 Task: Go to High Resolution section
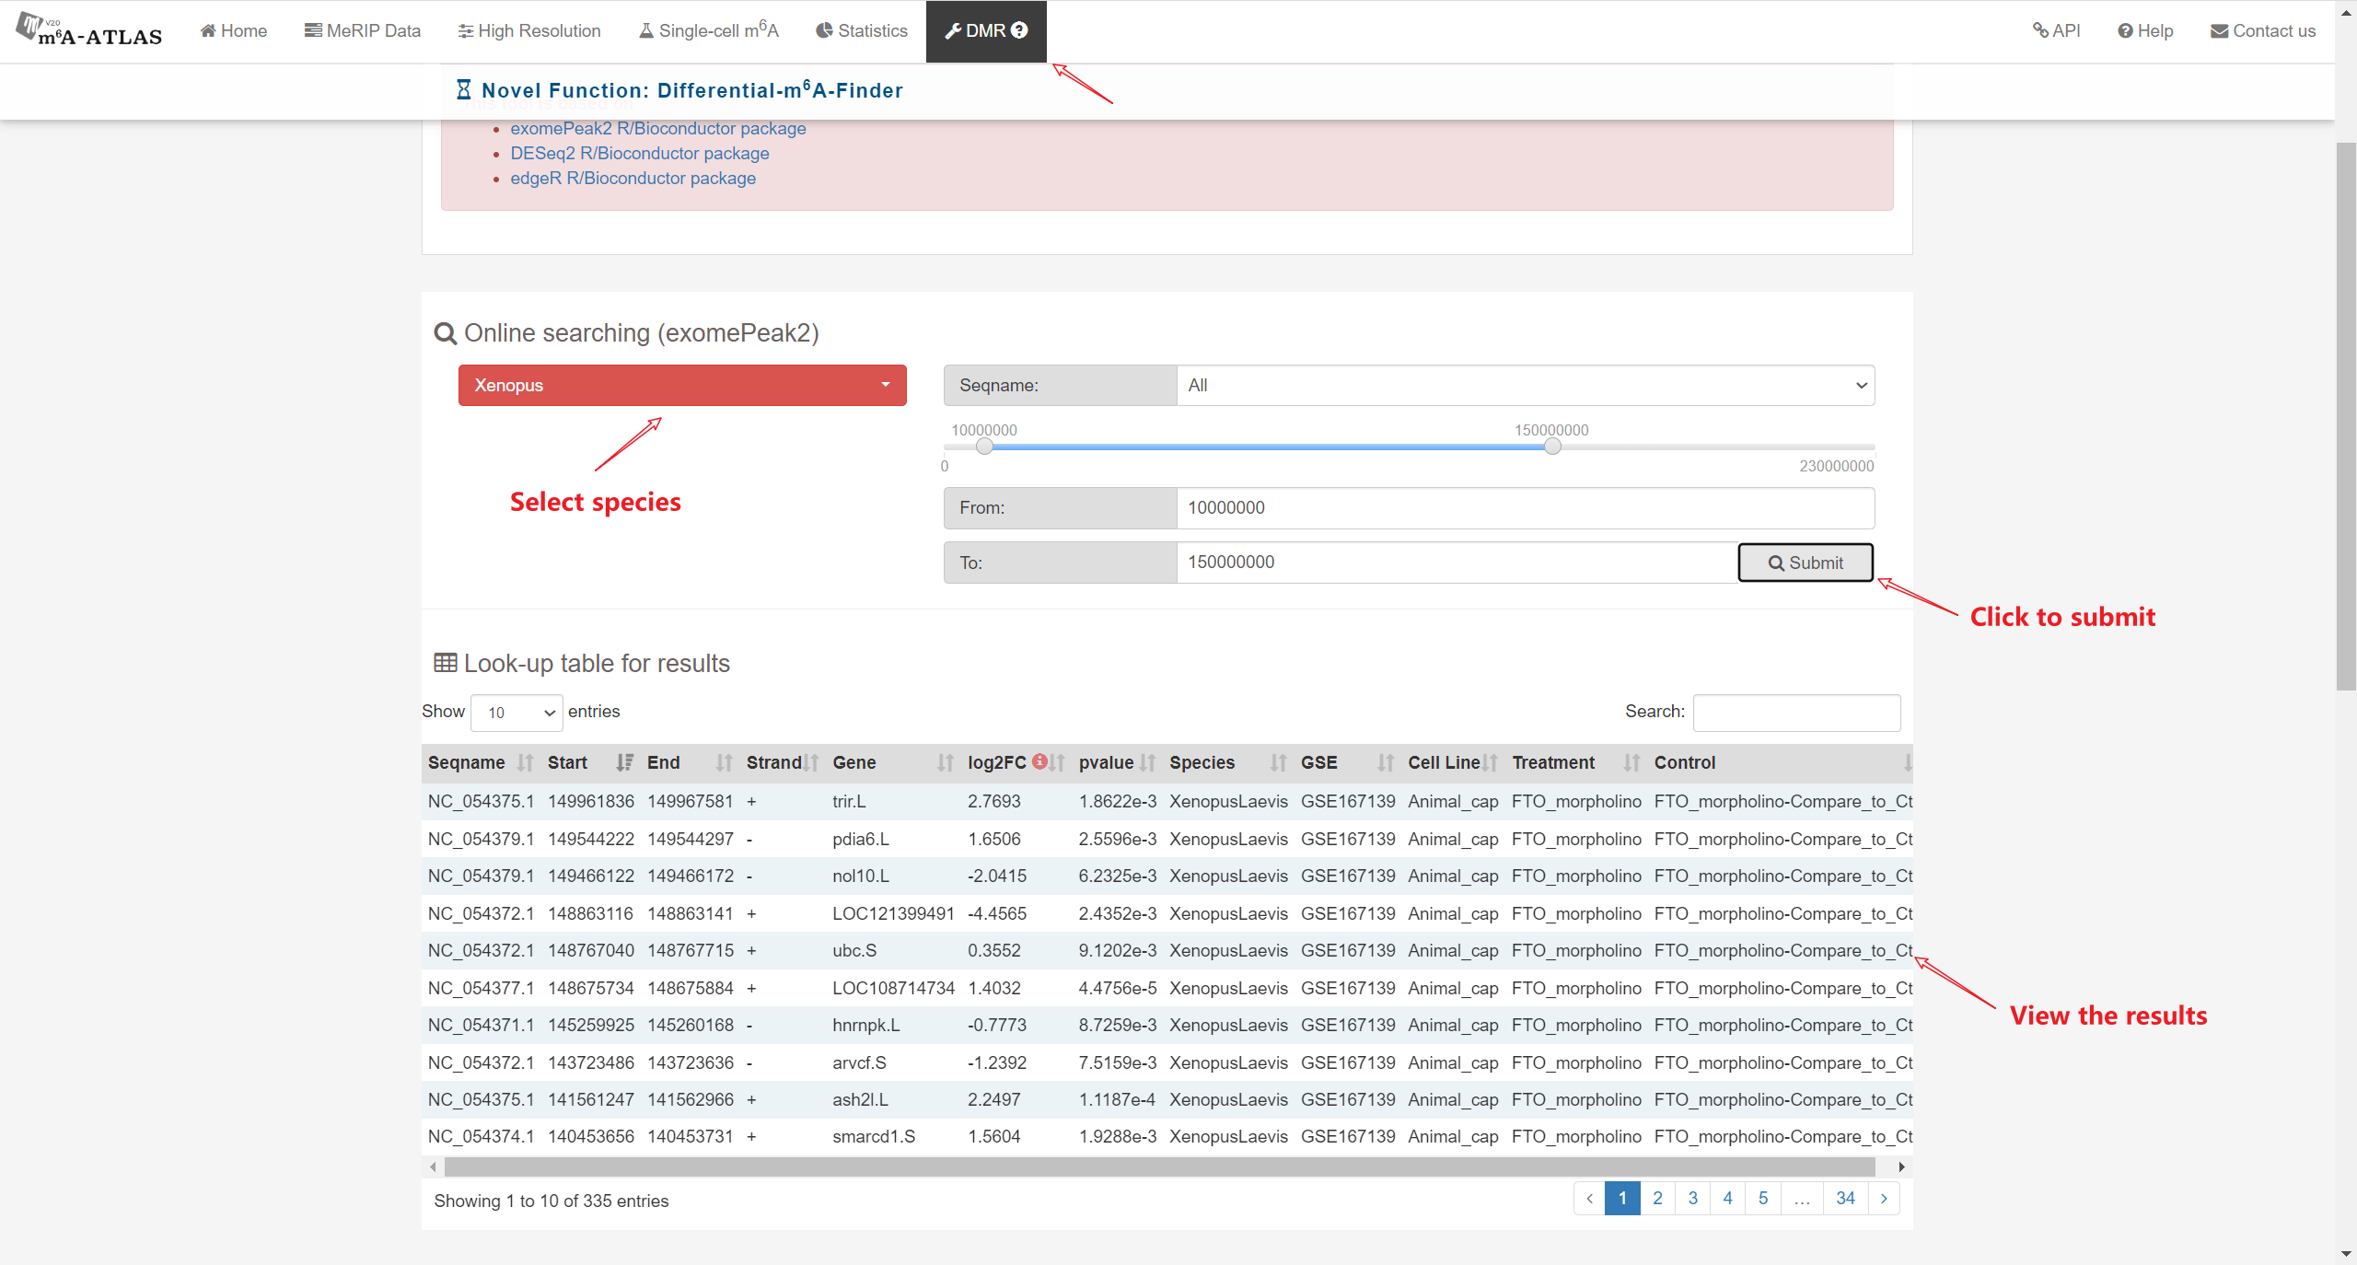(x=528, y=30)
